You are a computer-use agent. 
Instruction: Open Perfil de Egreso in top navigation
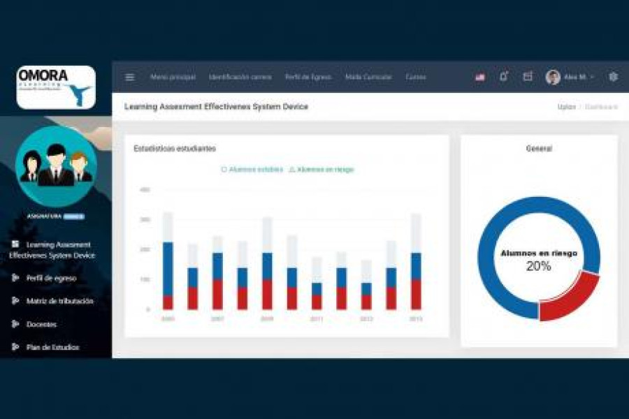pos(308,77)
